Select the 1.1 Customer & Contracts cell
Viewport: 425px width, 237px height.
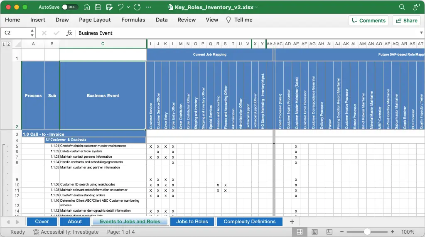coord(95,140)
